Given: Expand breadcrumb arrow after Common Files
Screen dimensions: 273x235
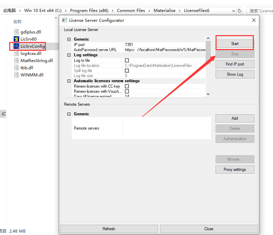Looking at the screenshot, I should [x=149, y=11].
